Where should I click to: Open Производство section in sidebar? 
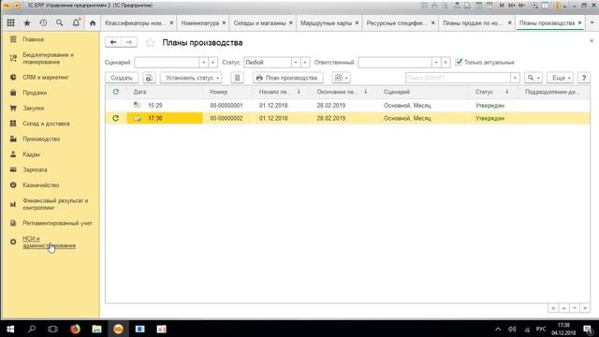pyautogui.click(x=41, y=139)
